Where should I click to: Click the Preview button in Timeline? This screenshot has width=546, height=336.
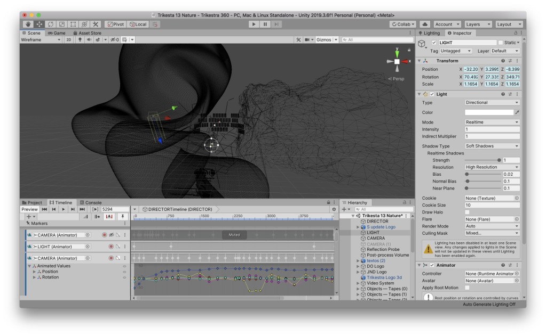click(29, 209)
